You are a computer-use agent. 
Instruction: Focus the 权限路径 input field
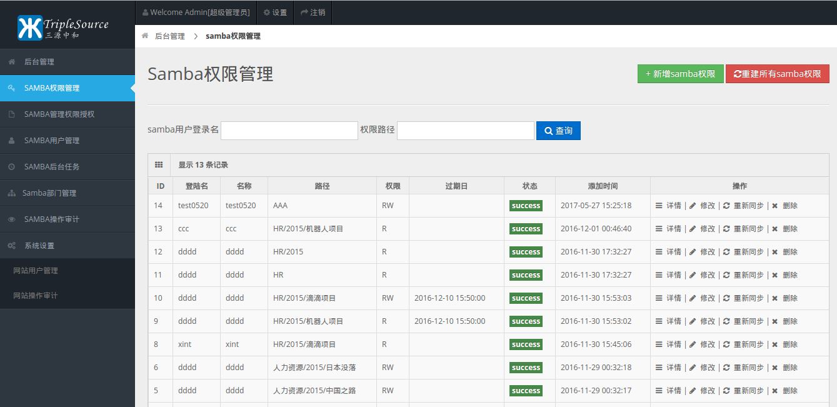point(466,131)
